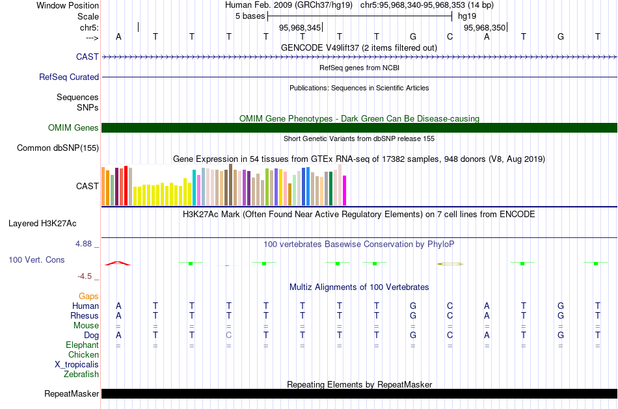Click the Repeating Elements by RepeatMasker title
This screenshot has height=409, width=618.
coord(359,385)
